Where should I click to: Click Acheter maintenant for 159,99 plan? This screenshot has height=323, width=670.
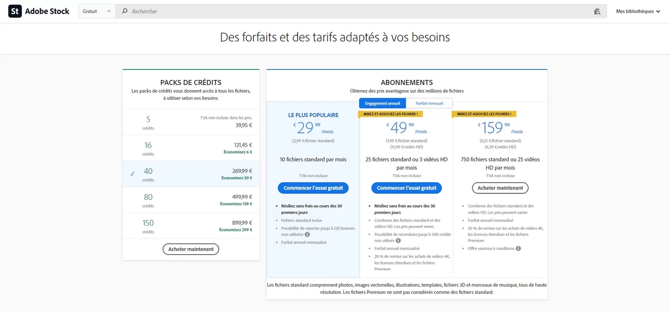point(500,188)
